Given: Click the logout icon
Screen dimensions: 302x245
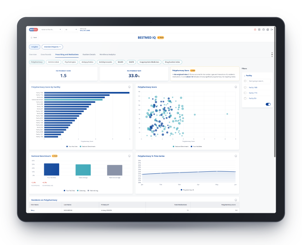Looking at the screenshot, I should pyautogui.click(x=272, y=29).
